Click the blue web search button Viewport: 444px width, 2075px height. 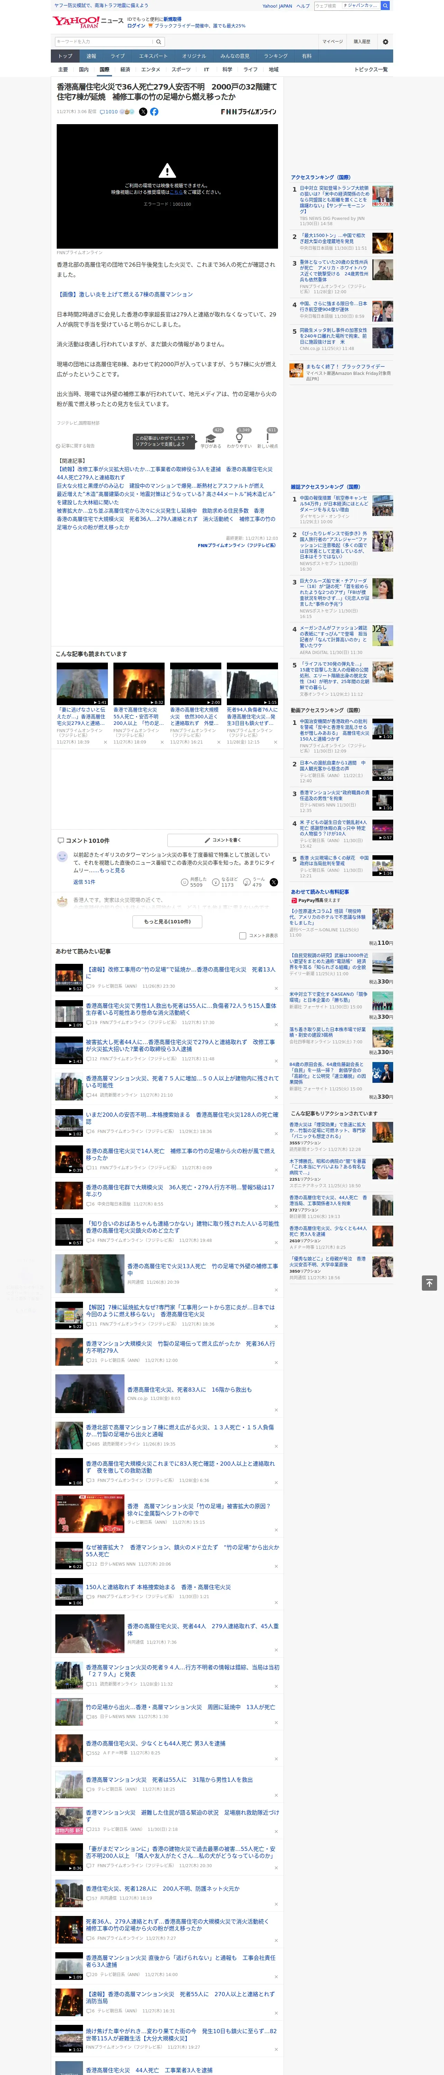tap(385, 6)
